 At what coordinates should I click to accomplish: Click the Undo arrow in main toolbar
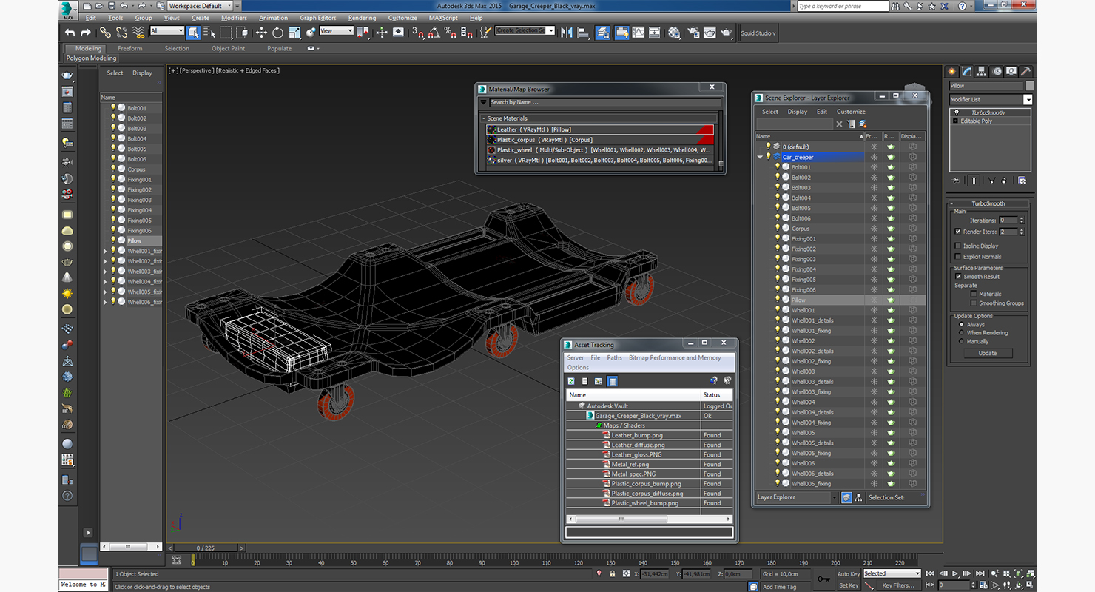click(70, 33)
